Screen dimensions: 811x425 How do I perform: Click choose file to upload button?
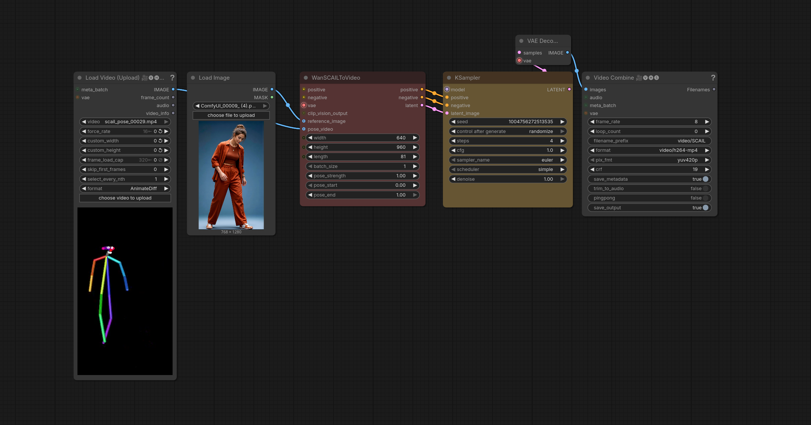tap(231, 115)
